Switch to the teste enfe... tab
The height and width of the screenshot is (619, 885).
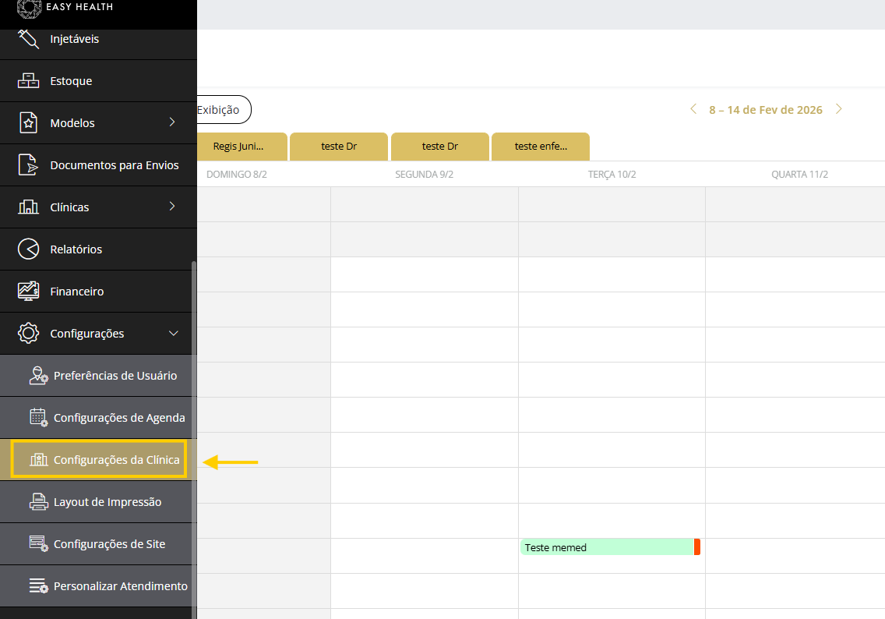[541, 147]
